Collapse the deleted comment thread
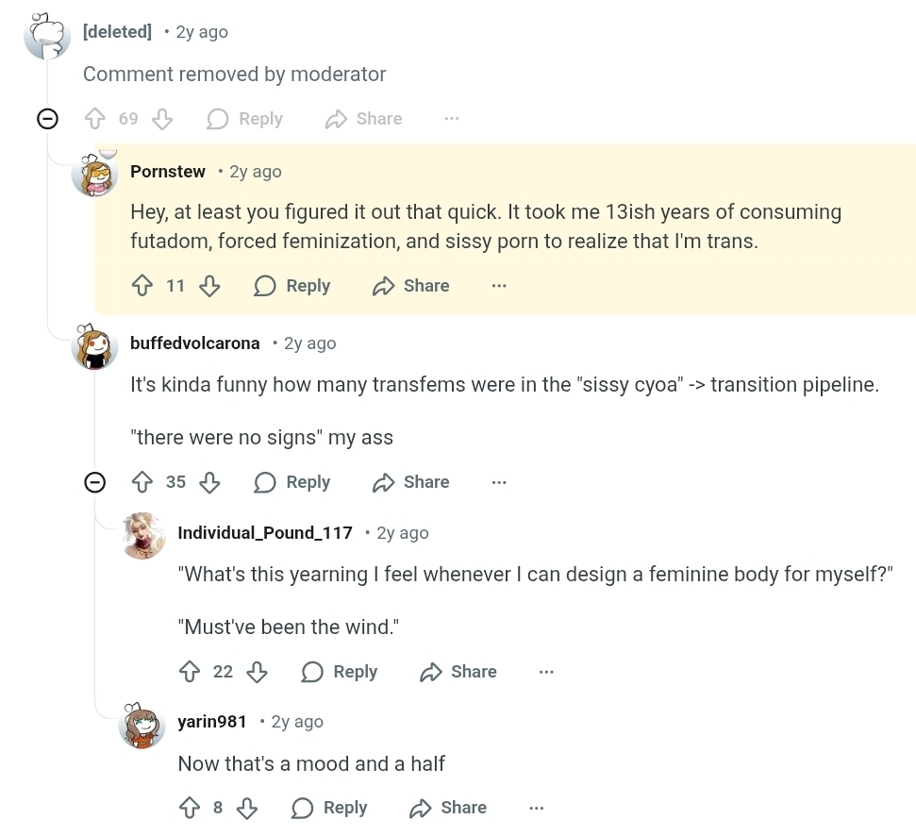 (47, 119)
